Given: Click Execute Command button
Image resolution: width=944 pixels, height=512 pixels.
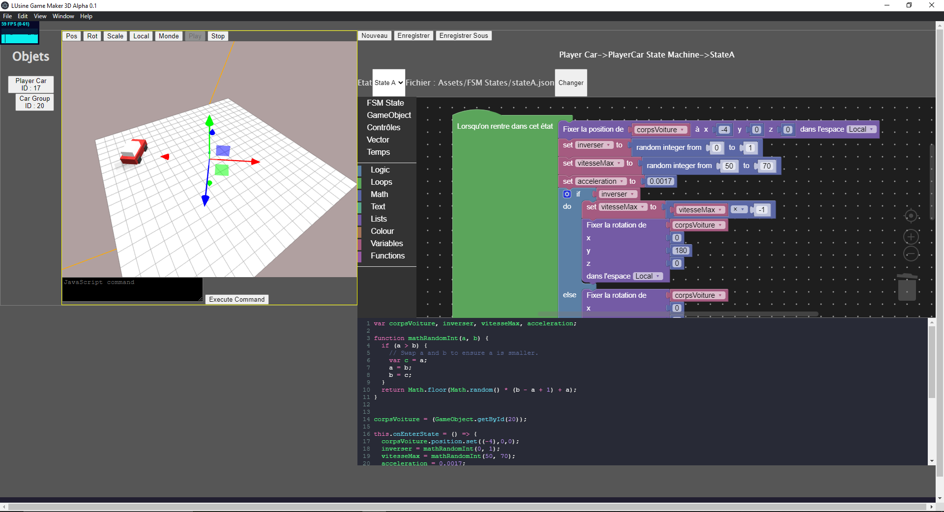Looking at the screenshot, I should [237, 299].
